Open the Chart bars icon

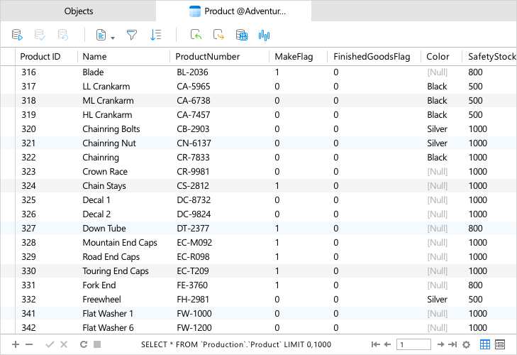coord(264,35)
